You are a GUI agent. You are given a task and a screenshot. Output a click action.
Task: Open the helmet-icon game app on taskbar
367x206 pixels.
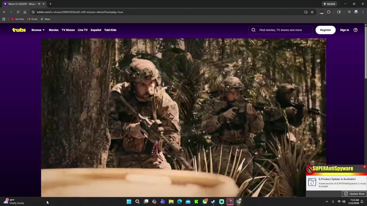point(230,202)
